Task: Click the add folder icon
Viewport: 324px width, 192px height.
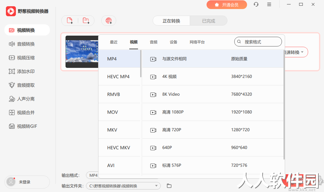Action: click(86, 21)
